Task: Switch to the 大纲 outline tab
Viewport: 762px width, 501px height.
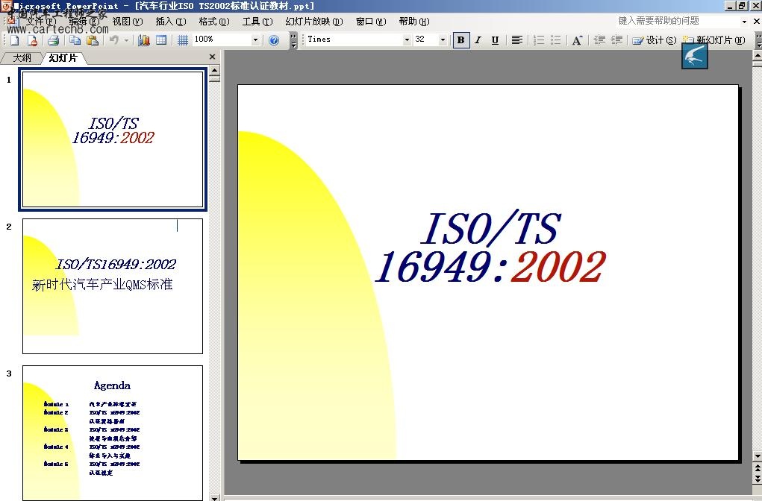Action: [22, 57]
